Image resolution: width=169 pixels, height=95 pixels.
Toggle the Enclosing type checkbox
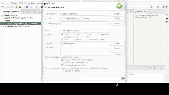[x=46, y=23]
